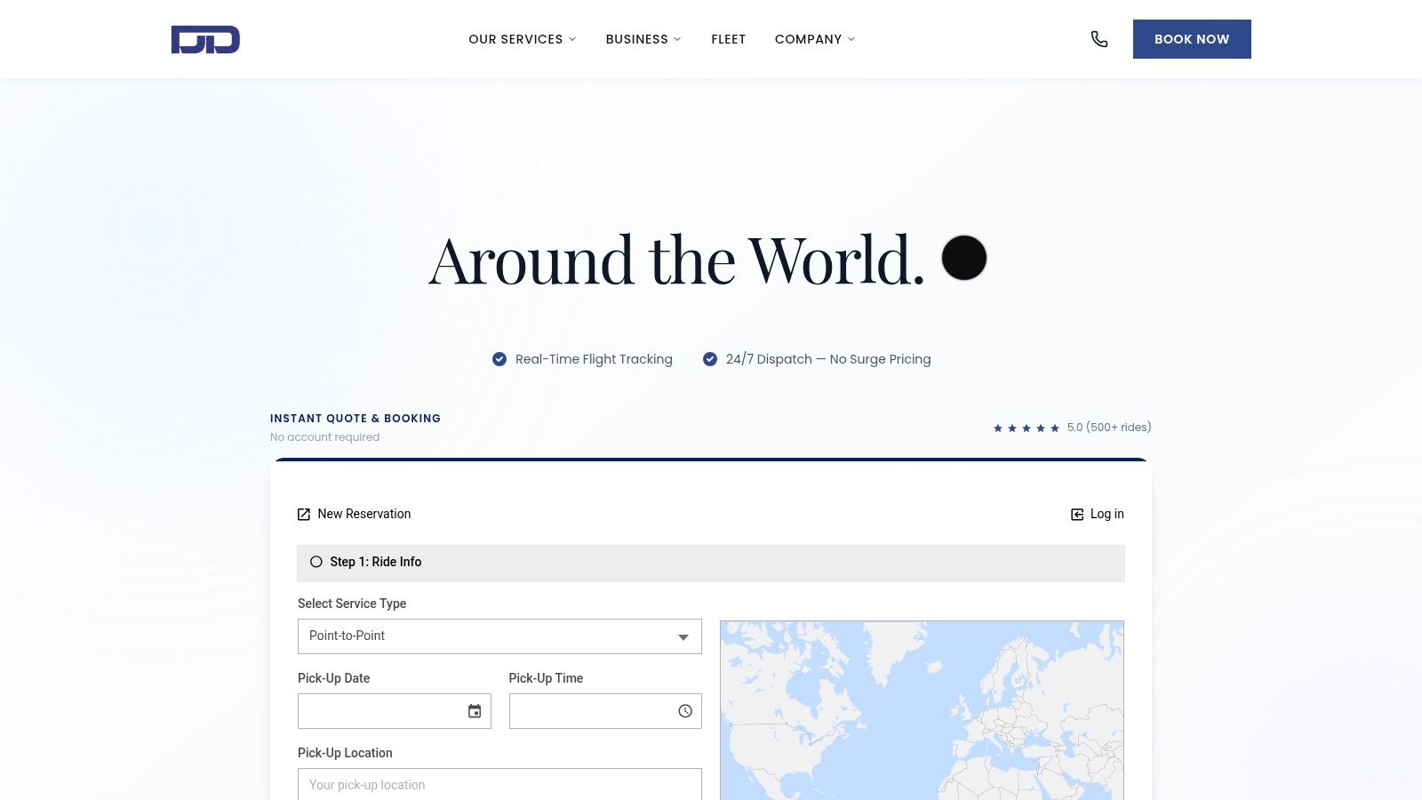
Task: Open the calendar picker icon
Action: 475,711
